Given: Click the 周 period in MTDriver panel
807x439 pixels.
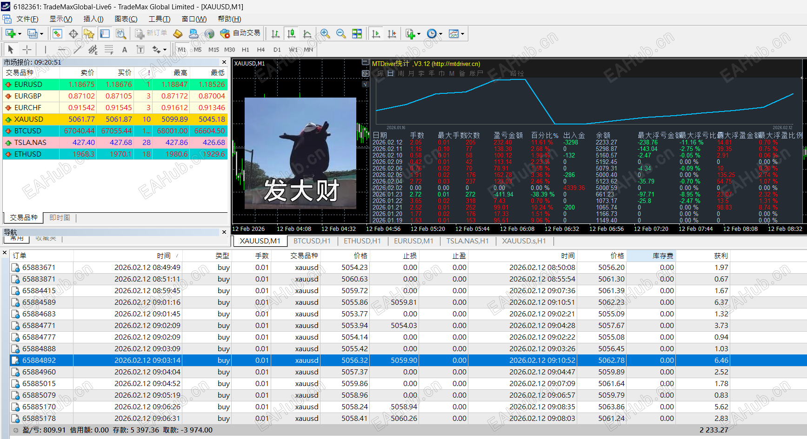Looking at the screenshot, I should pos(401,73).
